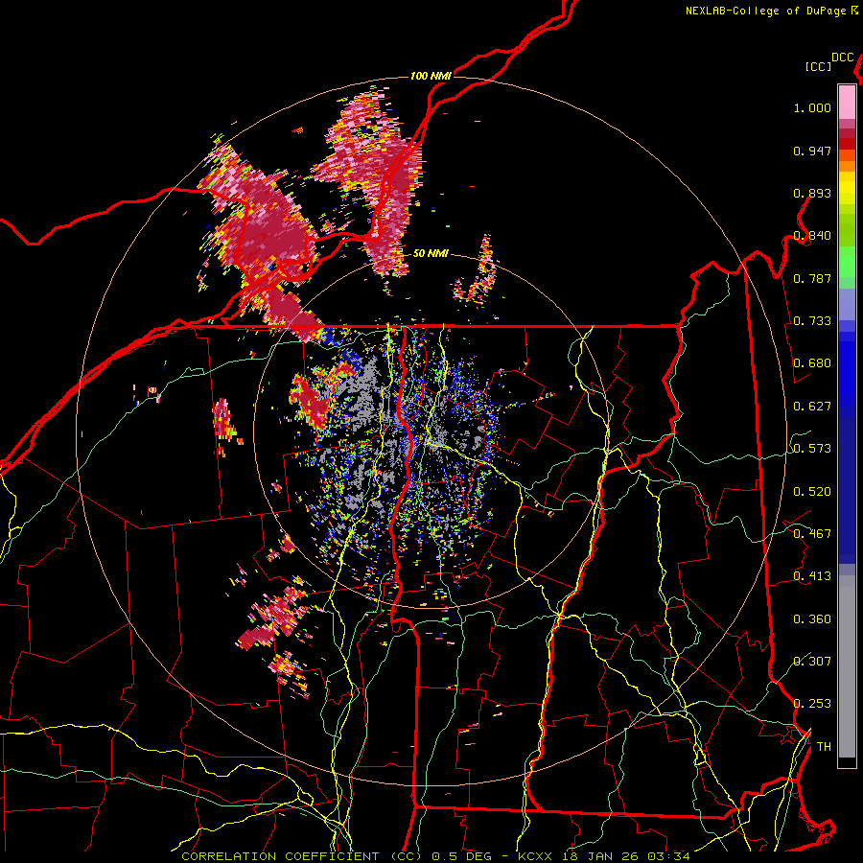Click the KCXX station identifier
This screenshot has height=863, width=863.
[534, 856]
